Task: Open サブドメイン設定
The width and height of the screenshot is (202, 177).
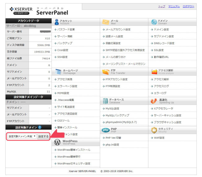Action: click(x=164, y=36)
